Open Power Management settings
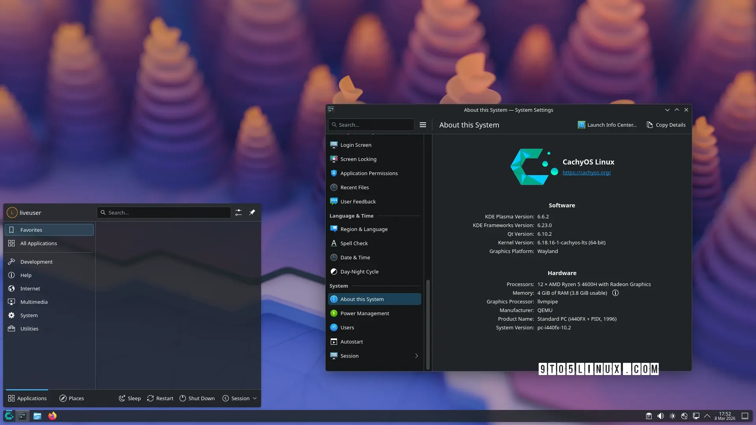756x425 pixels. point(365,313)
